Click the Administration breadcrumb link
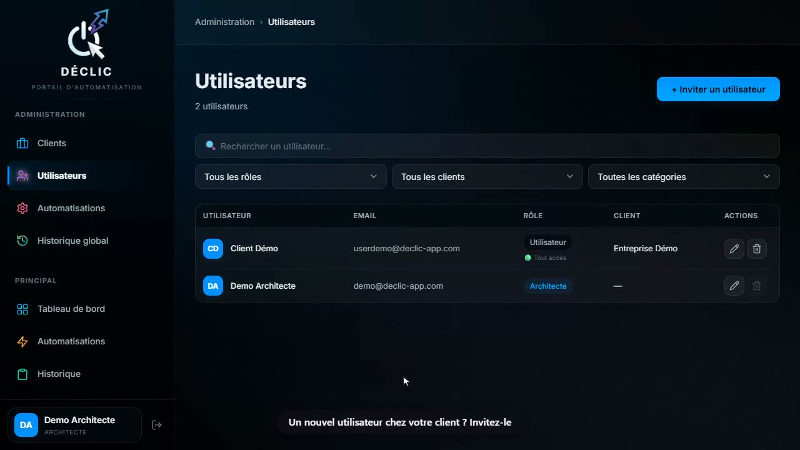Screen dimensions: 800x450 (224, 22)
